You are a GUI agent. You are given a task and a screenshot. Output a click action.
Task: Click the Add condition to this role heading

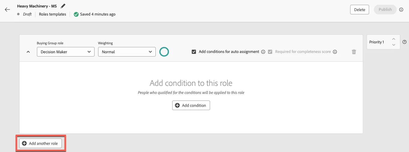click(191, 83)
